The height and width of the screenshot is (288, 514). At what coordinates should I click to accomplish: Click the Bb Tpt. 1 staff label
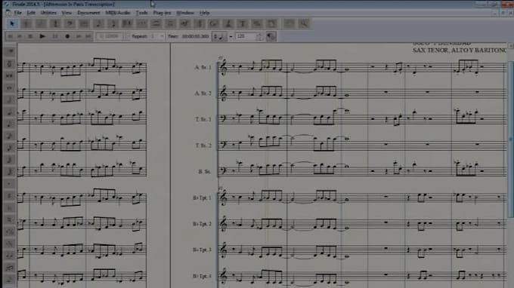202,198
